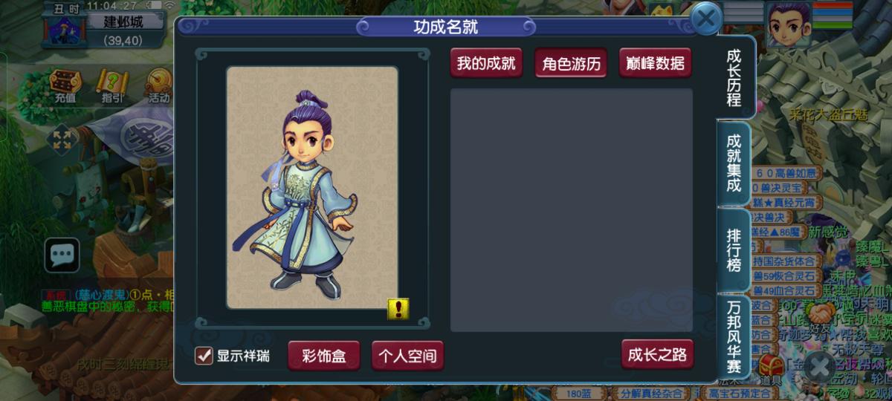Click the yellow exclamation mark icon
Image resolution: width=892 pixels, height=401 pixels.
click(x=398, y=309)
